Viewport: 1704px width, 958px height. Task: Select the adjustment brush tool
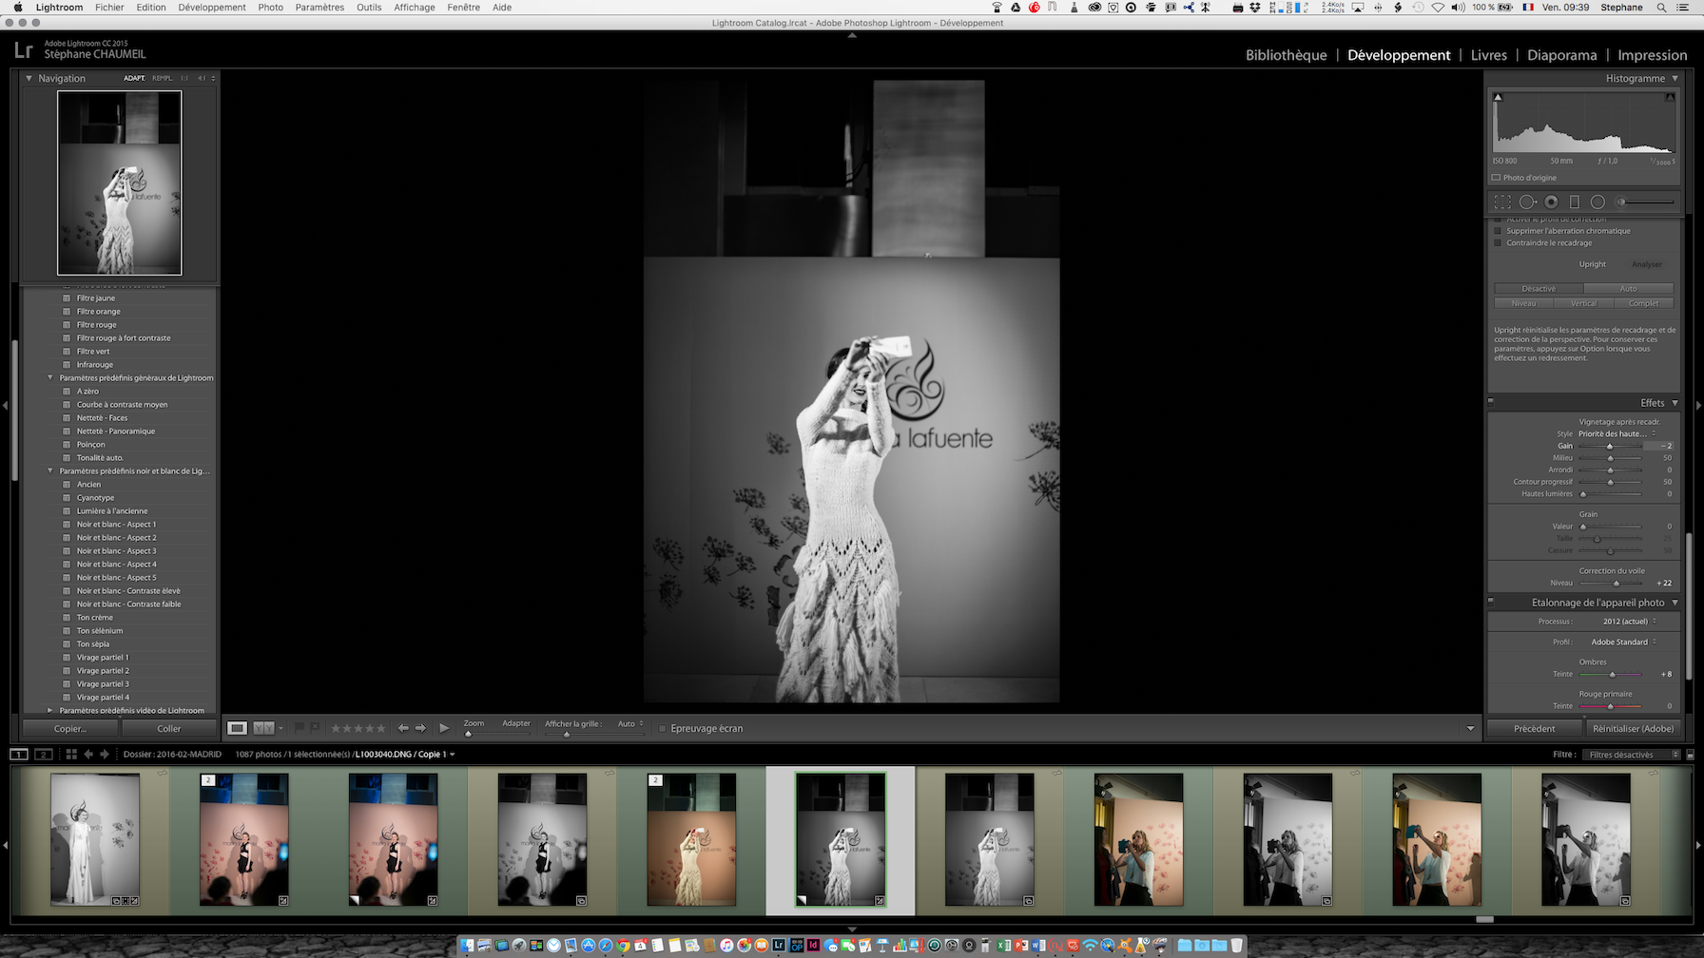tap(1647, 201)
